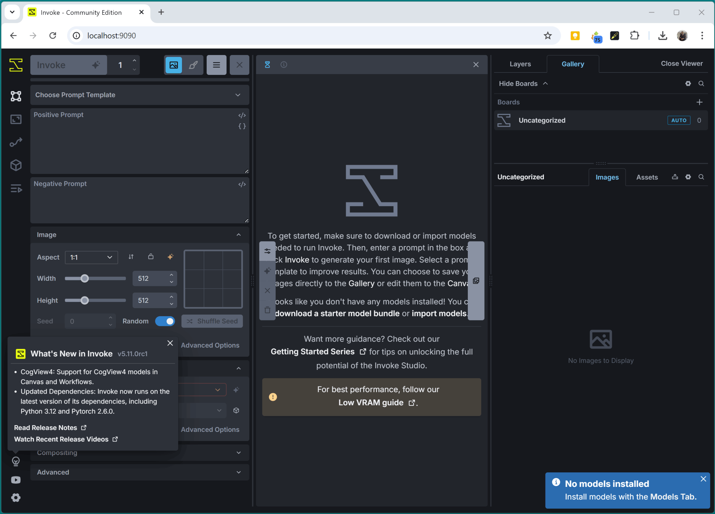The image size is (715, 514).
Task: Open Chrome tab search dropdown
Action: [12, 12]
